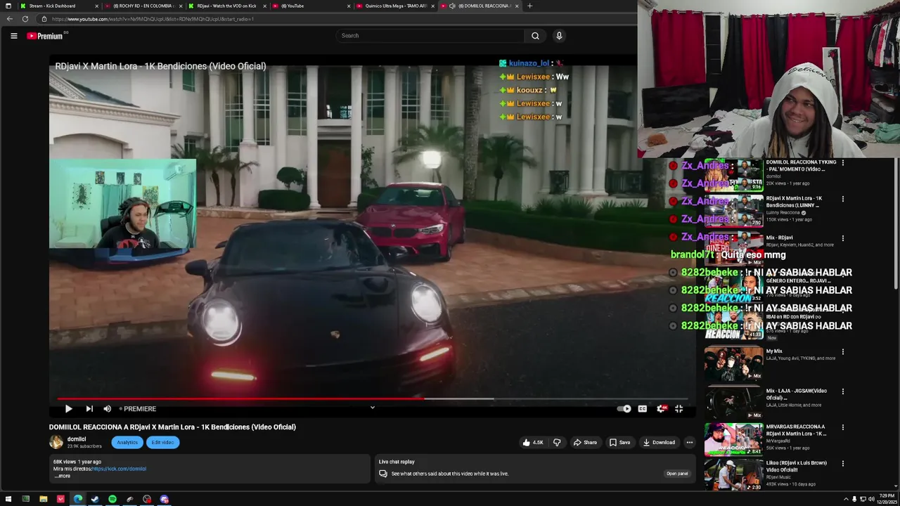Go back in the browser
This screenshot has width=900, height=506.
tap(10, 19)
